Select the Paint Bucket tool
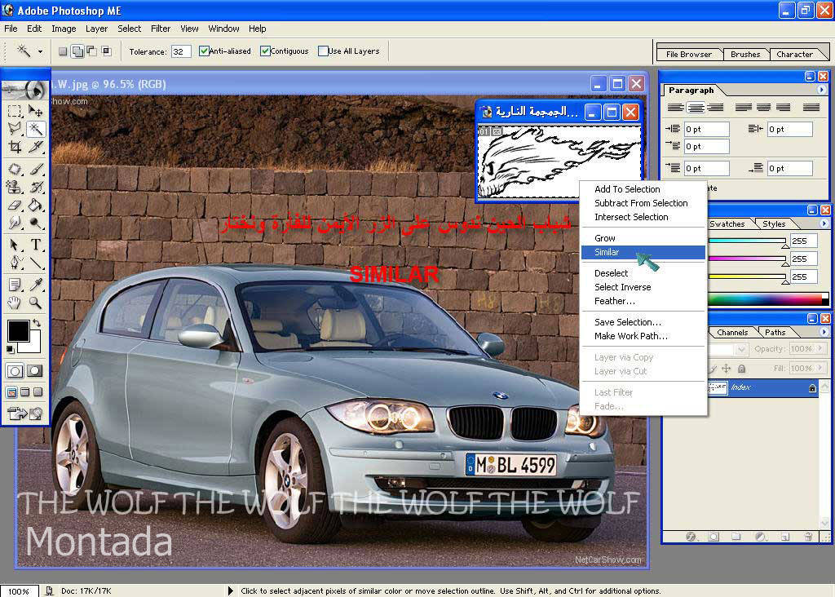Viewport: 835px width, 597px height. pyautogui.click(x=35, y=205)
